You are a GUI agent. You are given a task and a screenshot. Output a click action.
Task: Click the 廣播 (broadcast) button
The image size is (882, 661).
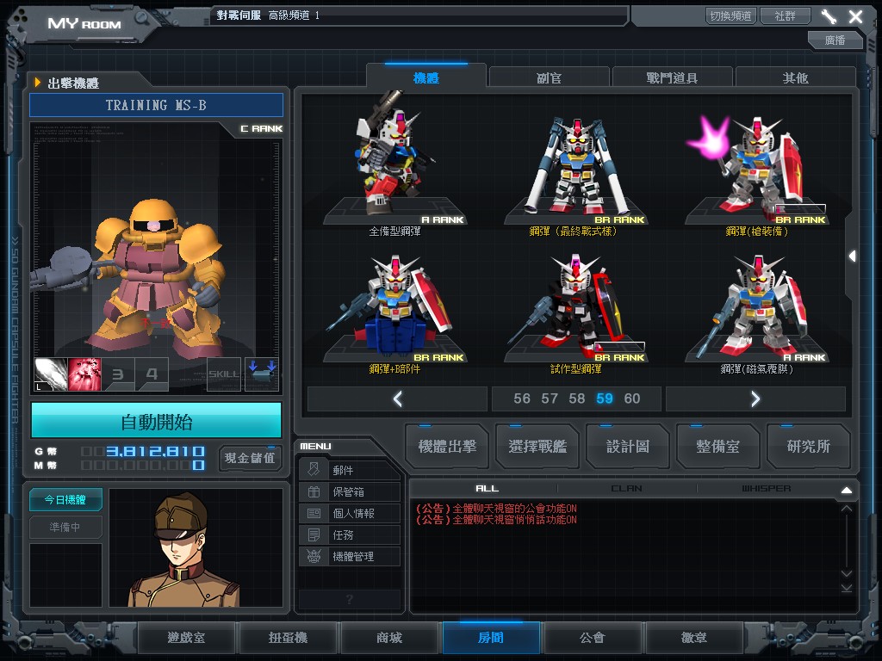click(x=835, y=40)
